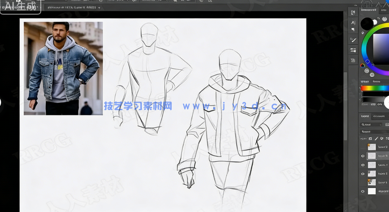
Task: Open the search icon in the Layers panel
Action: 363,124
